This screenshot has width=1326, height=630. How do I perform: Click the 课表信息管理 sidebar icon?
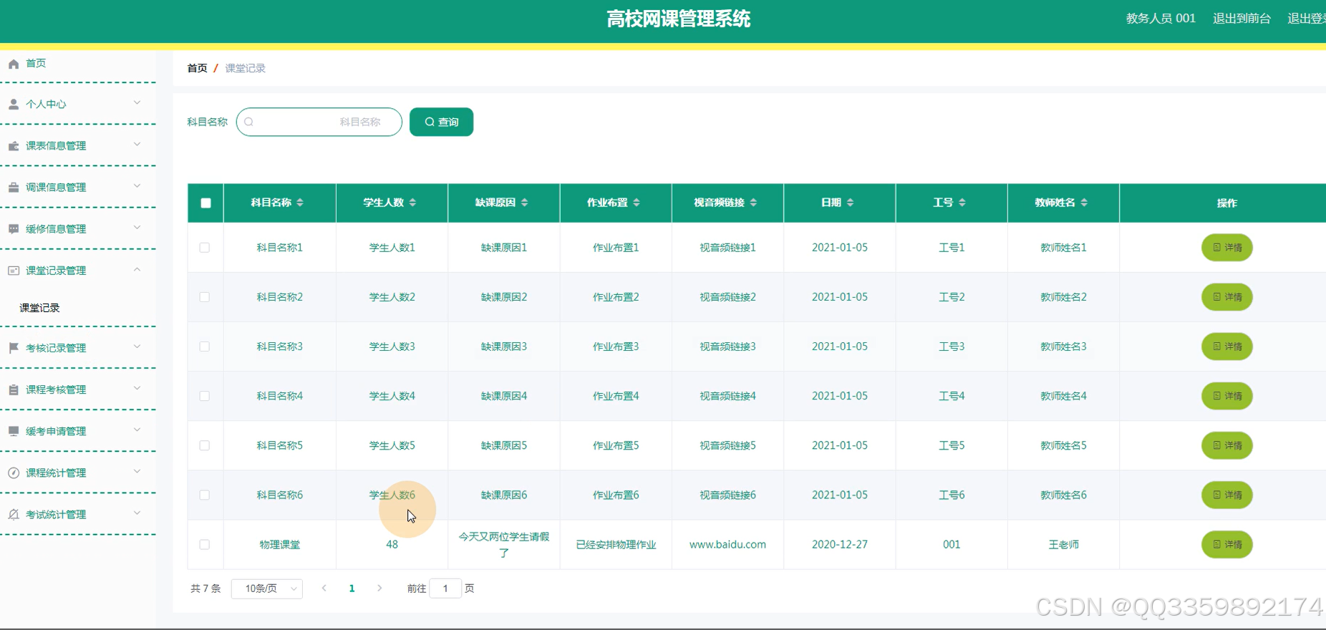(14, 146)
